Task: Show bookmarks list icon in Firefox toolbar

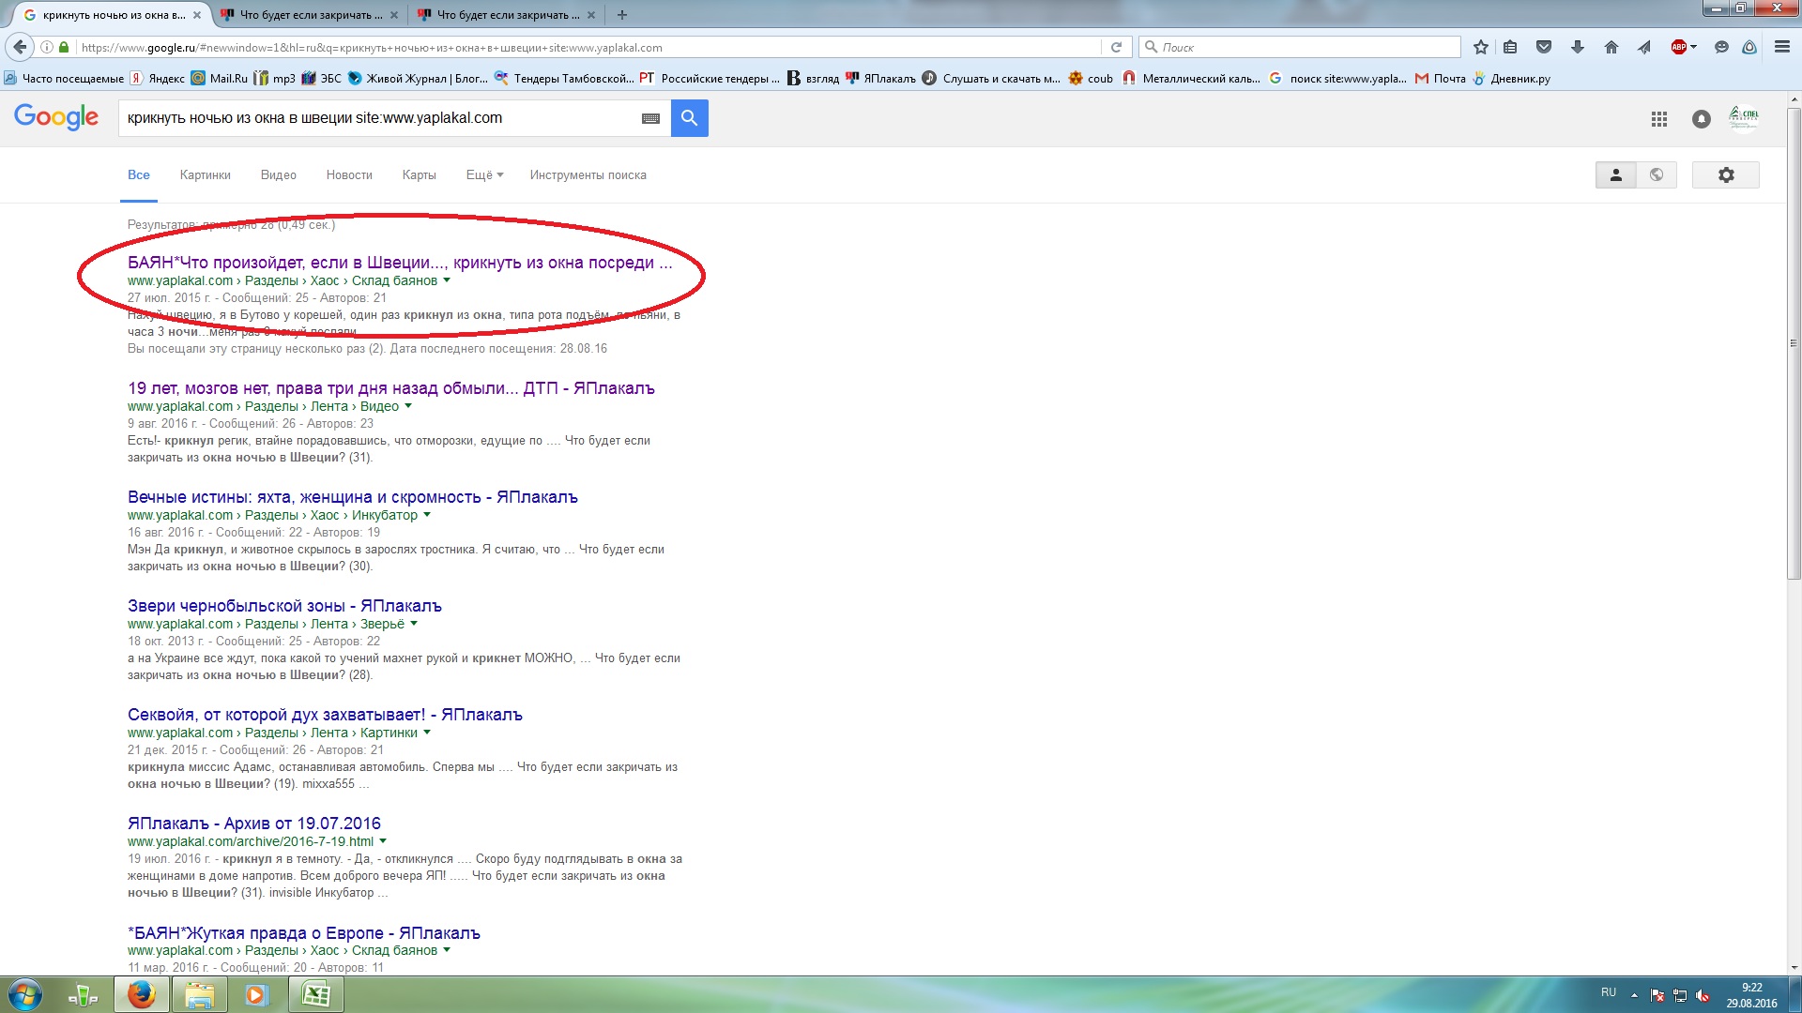Action: pyautogui.click(x=1510, y=47)
